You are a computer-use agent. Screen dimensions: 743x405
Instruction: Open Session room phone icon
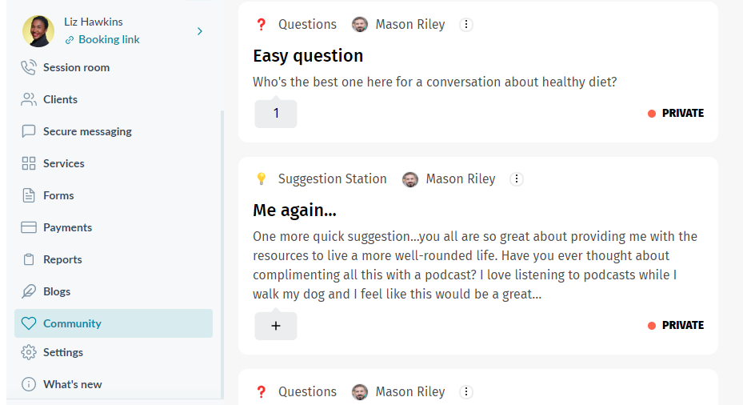29,67
